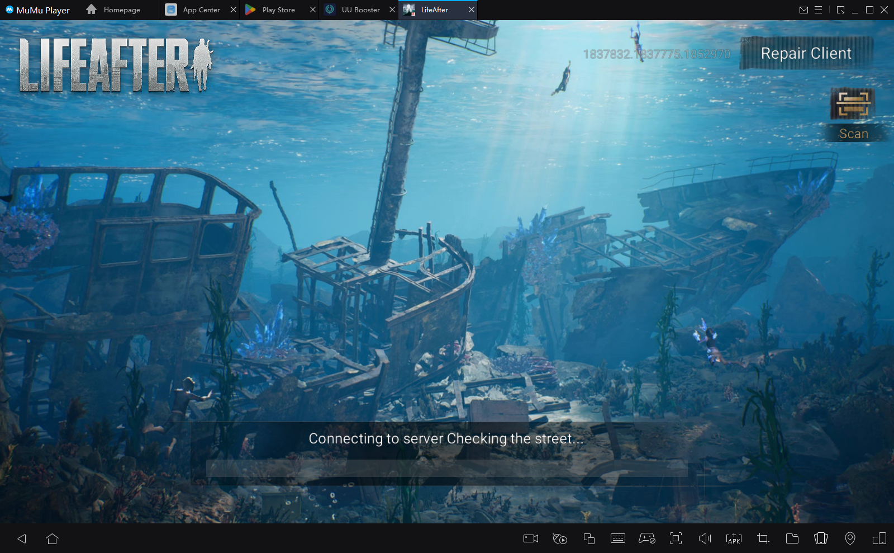The width and height of the screenshot is (894, 553).
Task: Start screen recording with the camera icon
Action: coord(530,538)
